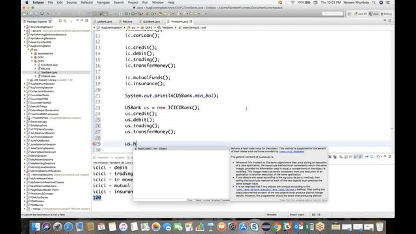Viewport: 416px width, 234px height.
Task: Switch to the RBI.java editor tab
Action: tap(127, 21)
